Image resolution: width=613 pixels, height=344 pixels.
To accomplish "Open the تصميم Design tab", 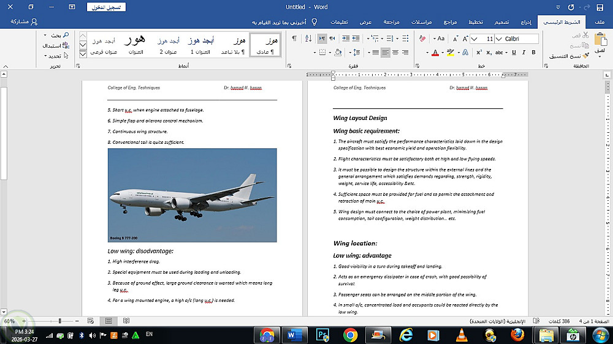I will tap(501, 22).
